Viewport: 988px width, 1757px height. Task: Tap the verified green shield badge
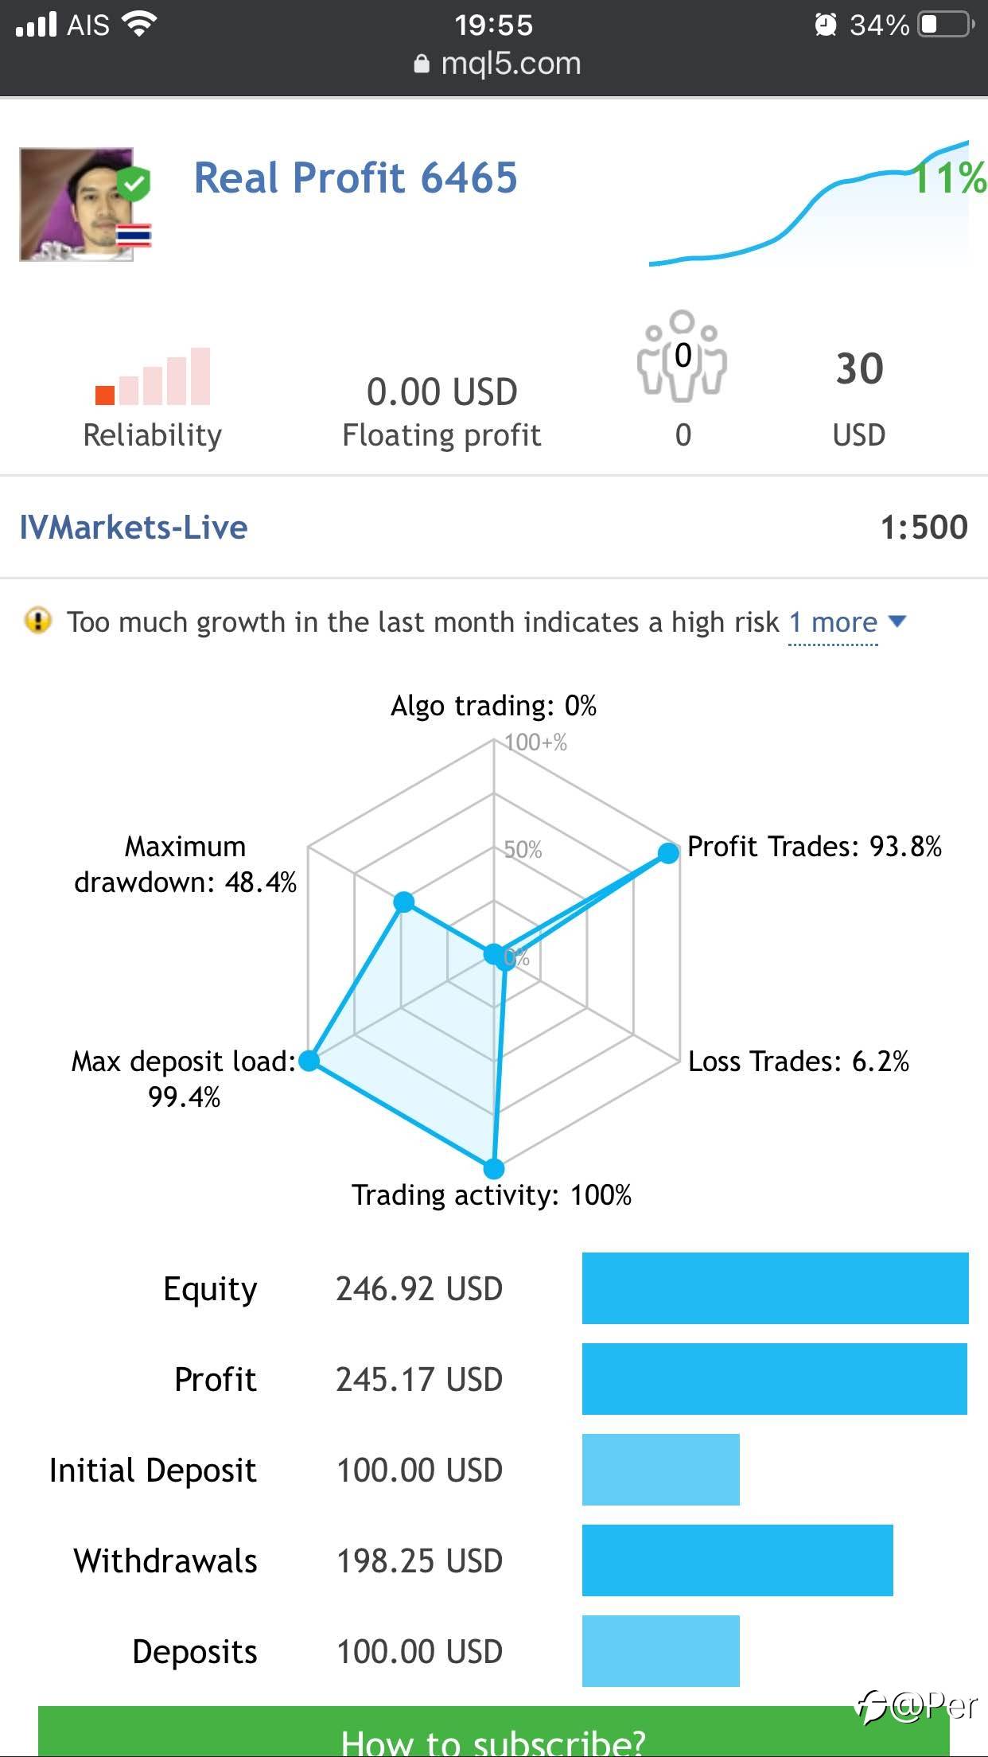134,185
